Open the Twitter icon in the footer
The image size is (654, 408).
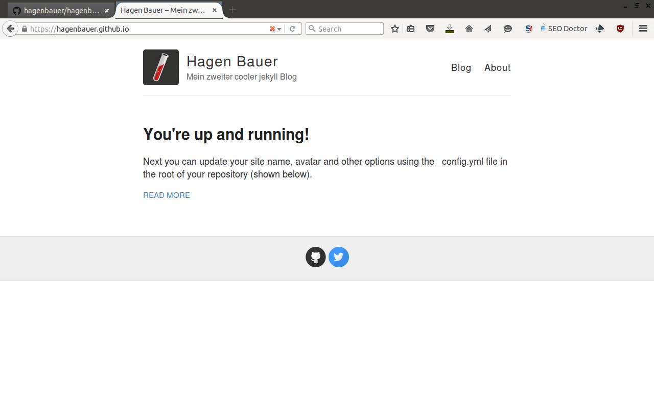(338, 257)
